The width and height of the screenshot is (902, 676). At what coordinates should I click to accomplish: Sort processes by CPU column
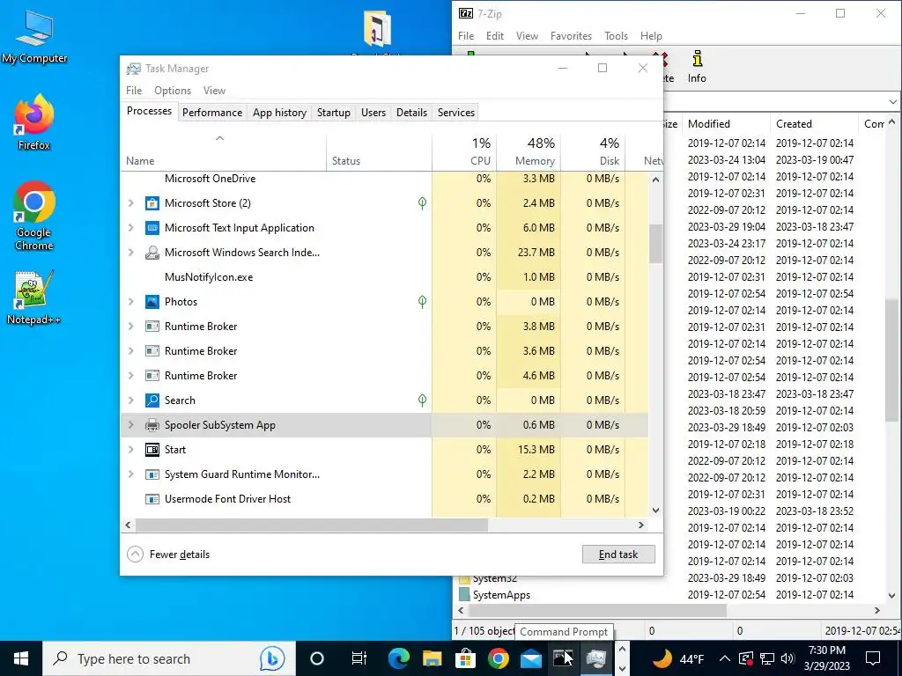point(464,151)
